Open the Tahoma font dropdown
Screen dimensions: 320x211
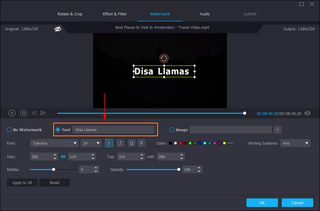pyautogui.click(x=54, y=143)
